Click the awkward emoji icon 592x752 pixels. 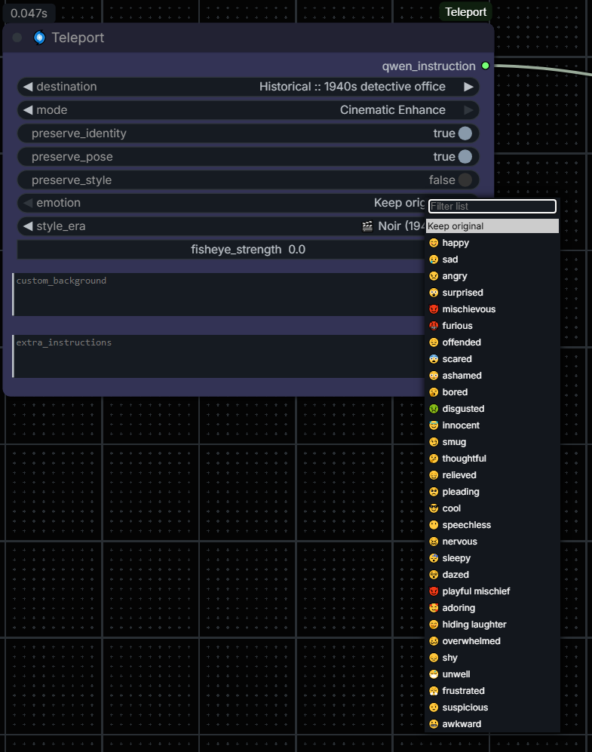pos(434,724)
